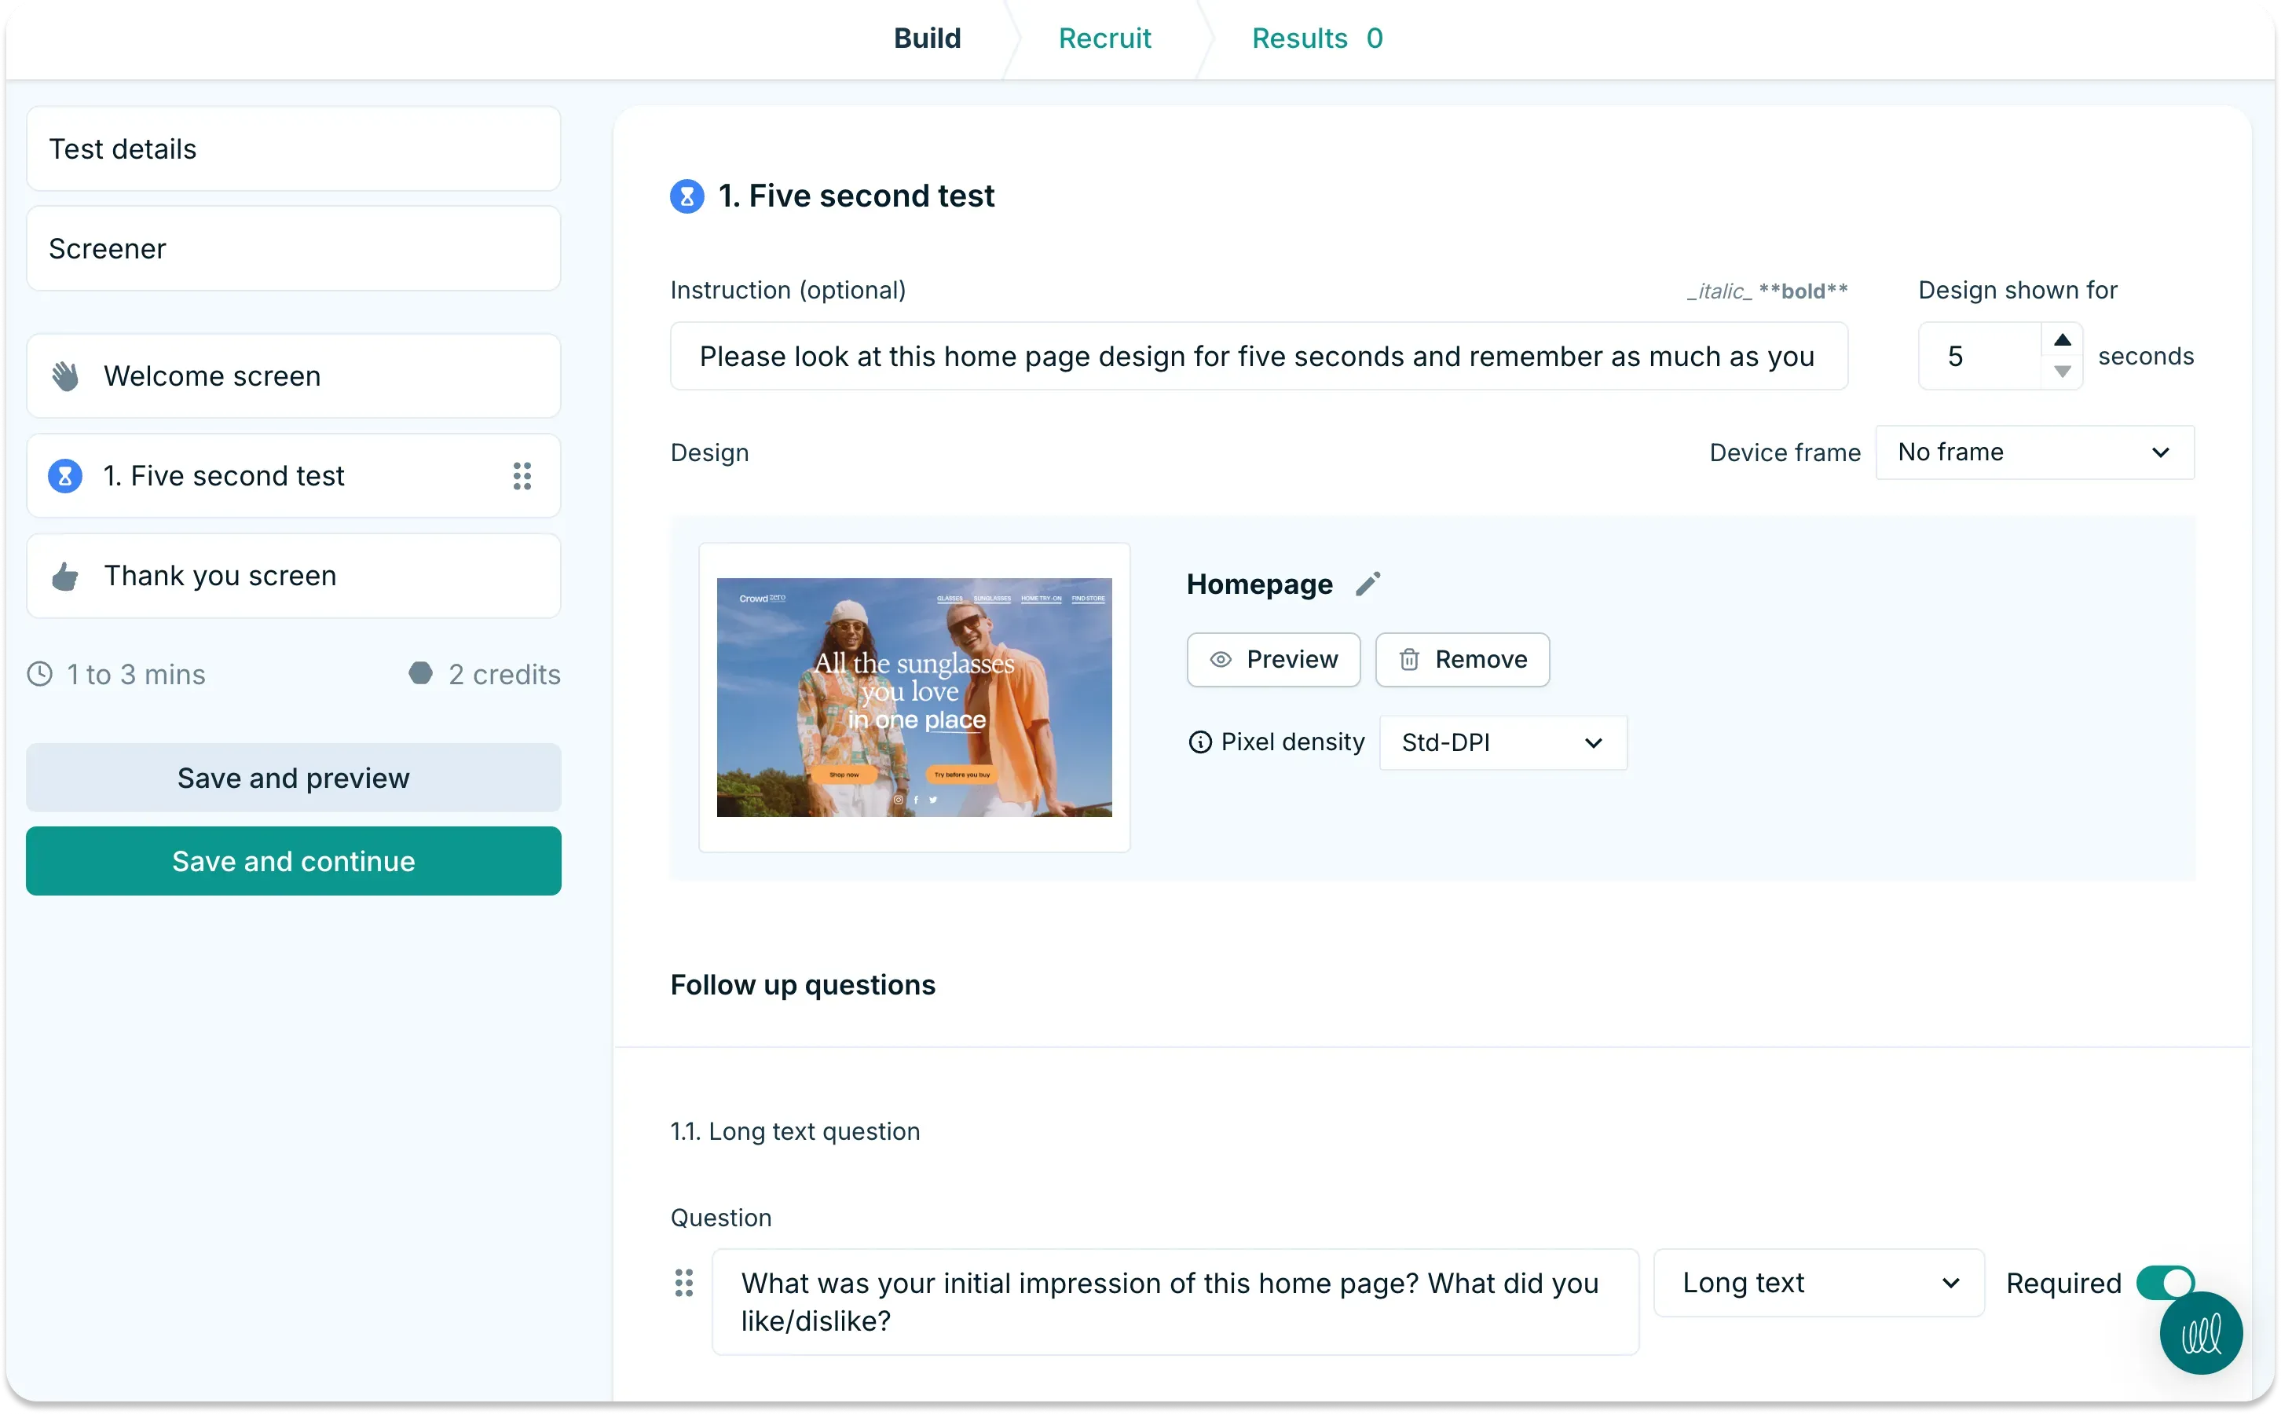Click the clock icon next to 1 to 3 mins
The width and height of the screenshot is (2281, 1414).
click(39, 673)
